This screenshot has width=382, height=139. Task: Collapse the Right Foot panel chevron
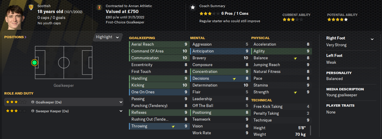tap(372, 39)
